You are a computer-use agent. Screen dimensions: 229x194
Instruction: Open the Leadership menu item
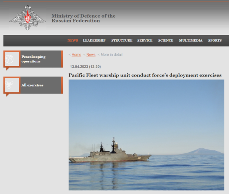click(94, 41)
